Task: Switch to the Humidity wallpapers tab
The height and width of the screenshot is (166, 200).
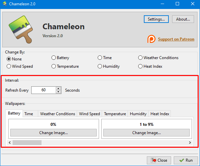Action: [x=138, y=114]
